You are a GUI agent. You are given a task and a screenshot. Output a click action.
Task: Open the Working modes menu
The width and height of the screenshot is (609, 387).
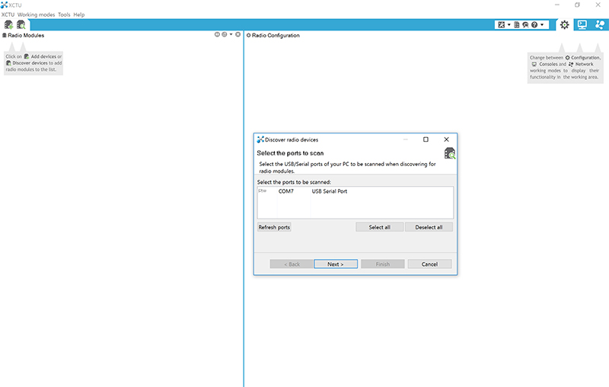(36, 14)
